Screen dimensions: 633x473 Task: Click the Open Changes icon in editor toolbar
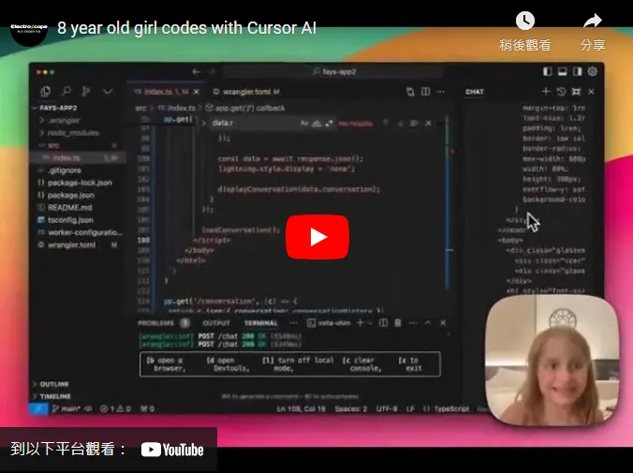[410, 92]
